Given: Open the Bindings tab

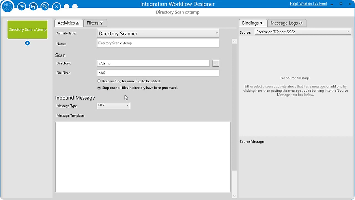Looking at the screenshot, I should click(x=253, y=23).
